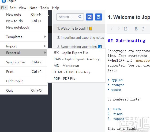This screenshot has height=132, width=150.
Task: Go forward with the right arrow icon
Action: click(119, 29)
